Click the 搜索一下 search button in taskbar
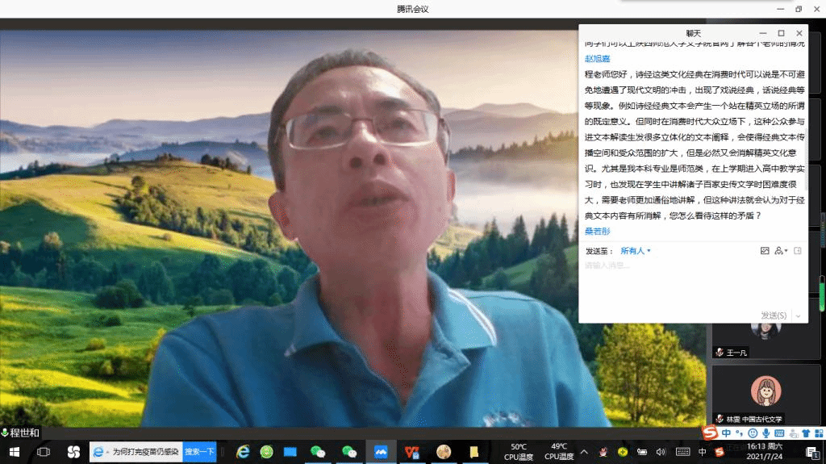Screen dimensions: 826x464 [x=199, y=452]
